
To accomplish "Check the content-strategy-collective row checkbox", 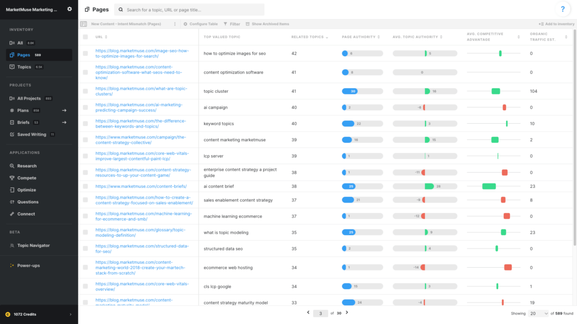I will [86, 139].
